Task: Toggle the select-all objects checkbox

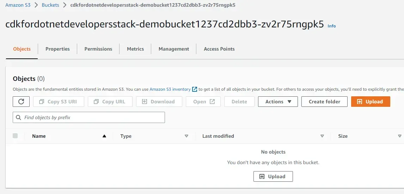Action: pos(15,136)
